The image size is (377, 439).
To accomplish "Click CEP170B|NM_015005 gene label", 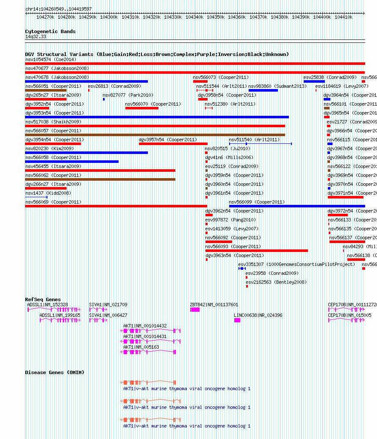I will pos(349,315).
